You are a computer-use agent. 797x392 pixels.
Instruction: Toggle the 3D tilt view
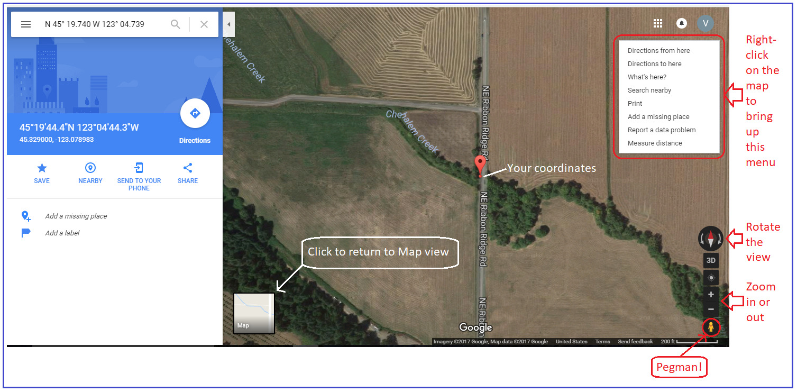coord(711,260)
